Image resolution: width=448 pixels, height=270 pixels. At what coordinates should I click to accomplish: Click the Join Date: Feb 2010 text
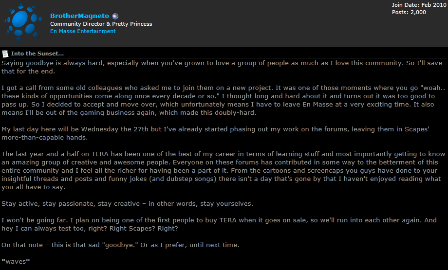pos(419,5)
